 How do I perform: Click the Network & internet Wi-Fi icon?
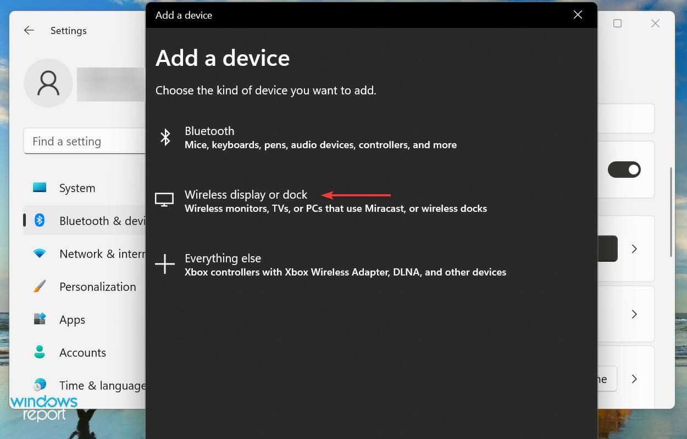(x=40, y=254)
